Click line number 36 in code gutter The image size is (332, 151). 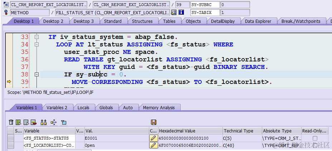tap(25, 59)
